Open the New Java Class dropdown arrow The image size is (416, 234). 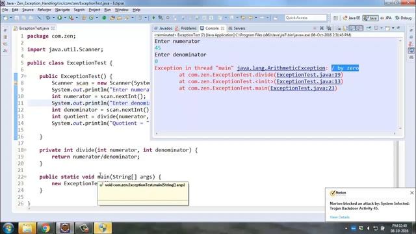97,18
